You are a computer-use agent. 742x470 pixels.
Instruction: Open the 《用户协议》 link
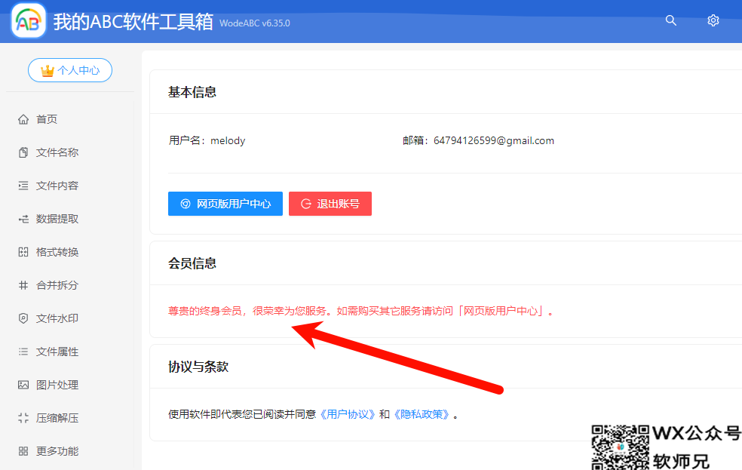pos(348,414)
